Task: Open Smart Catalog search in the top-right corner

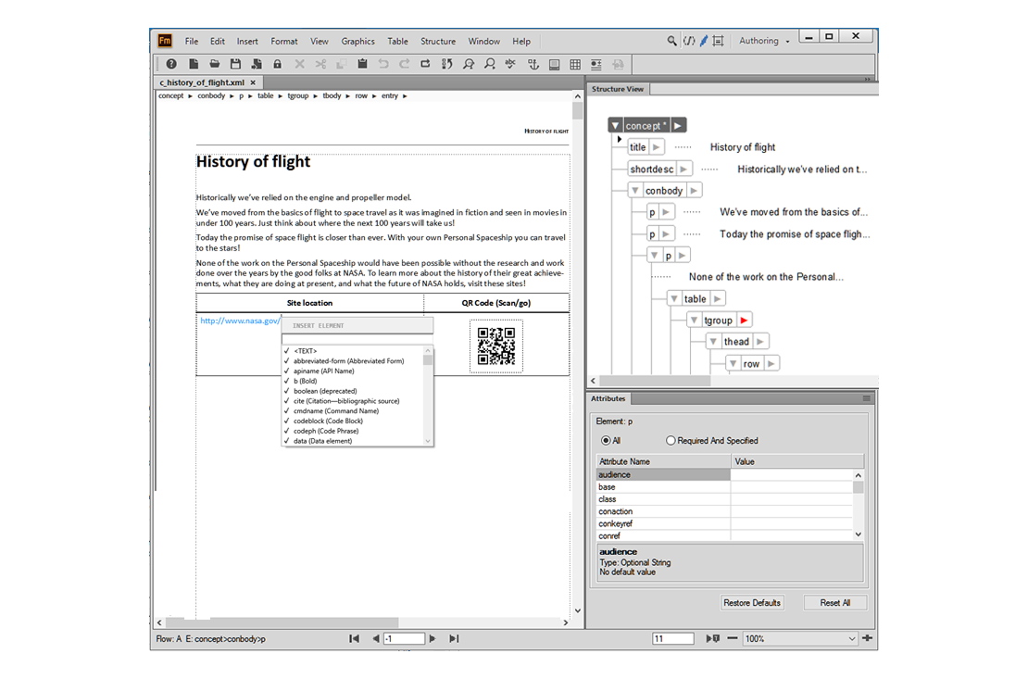Action: pyautogui.click(x=673, y=40)
